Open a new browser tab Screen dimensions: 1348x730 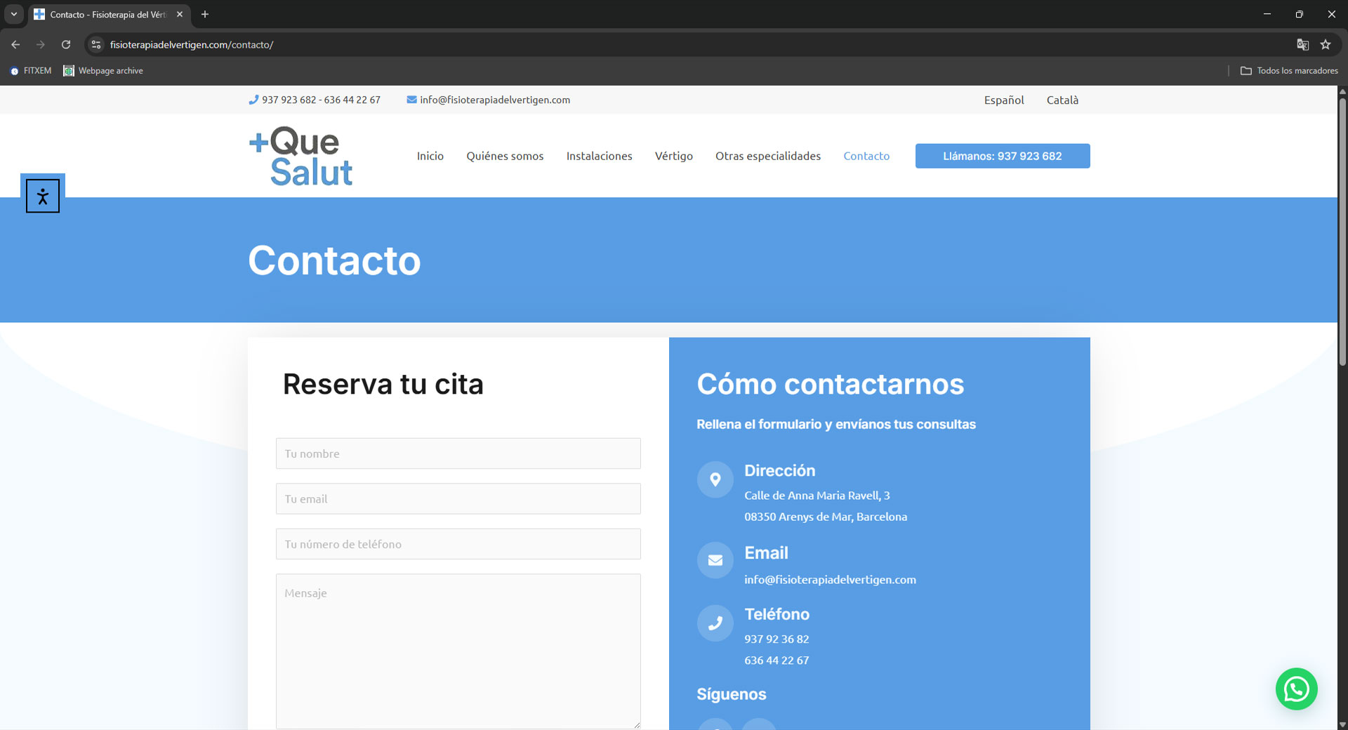[x=205, y=14]
